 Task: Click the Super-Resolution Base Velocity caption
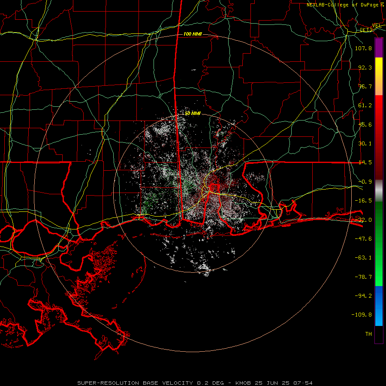195,383
